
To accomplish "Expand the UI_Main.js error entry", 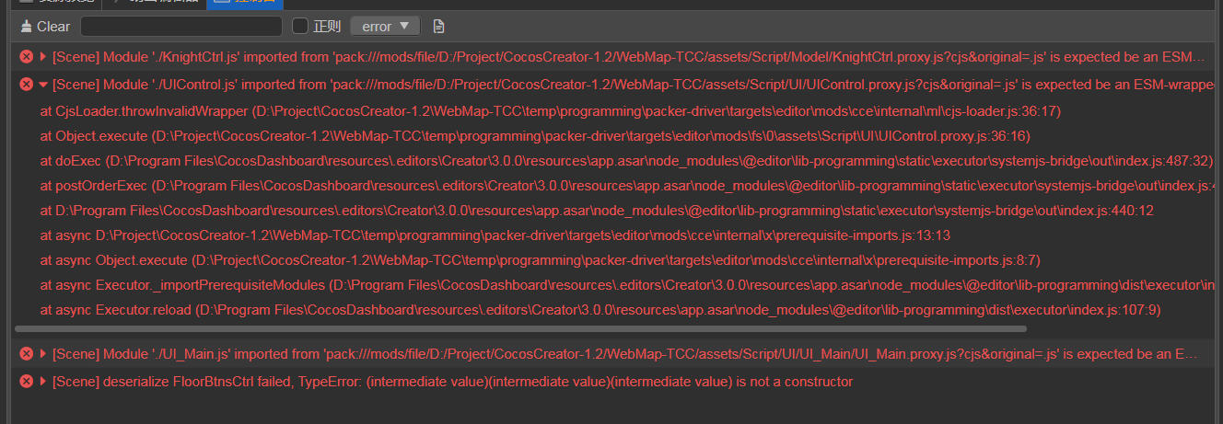I will (x=43, y=354).
